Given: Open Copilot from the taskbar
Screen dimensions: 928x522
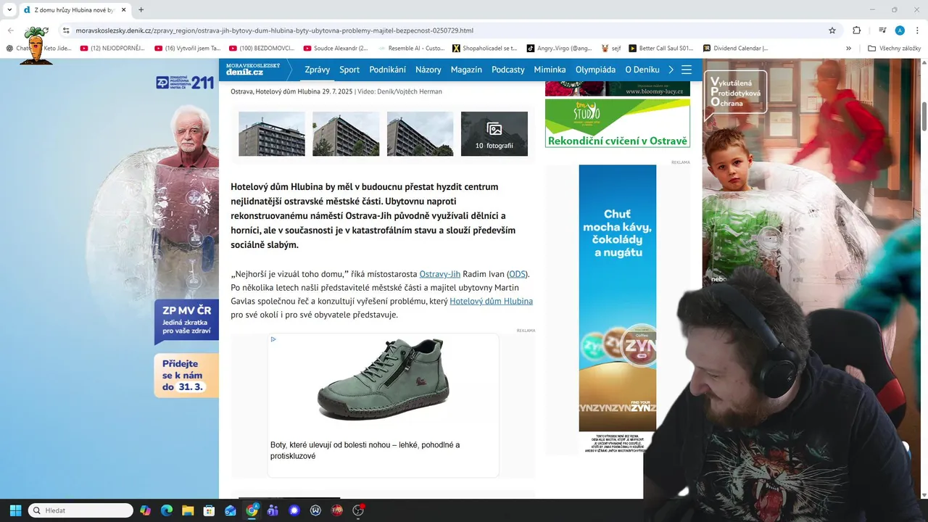Looking at the screenshot, I should click(x=146, y=510).
